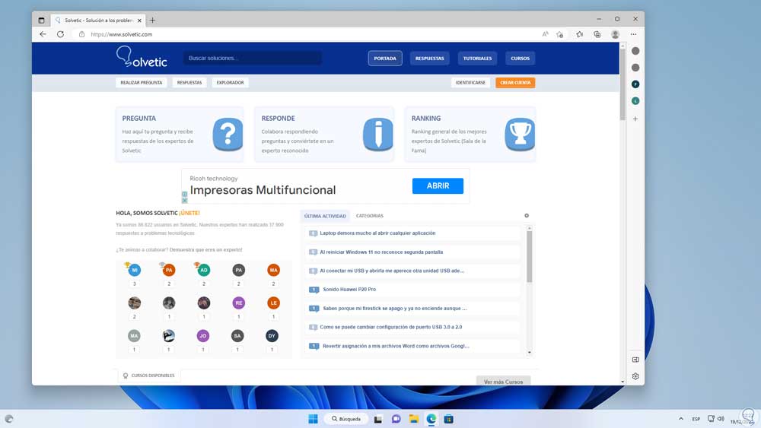Click the JO user avatar
The width and height of the screenshot is (761, 428).
pos(203,336)
